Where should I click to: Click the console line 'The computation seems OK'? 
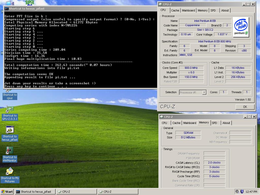[x=29, y=74]
